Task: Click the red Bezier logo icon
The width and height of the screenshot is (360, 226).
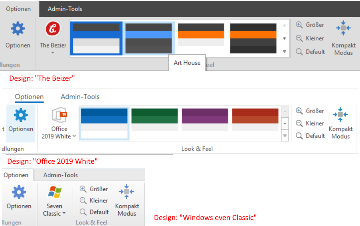Action: 53,29
